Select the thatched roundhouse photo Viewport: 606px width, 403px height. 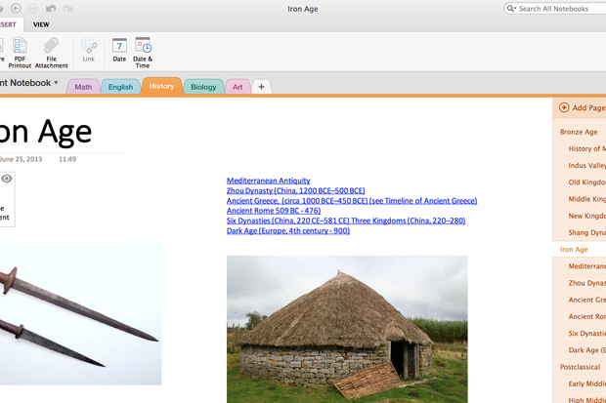tap(347, 329)
